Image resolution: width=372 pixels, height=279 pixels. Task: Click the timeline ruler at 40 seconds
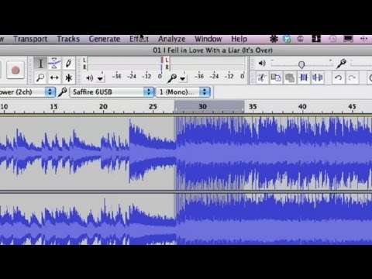coord(302,107)
